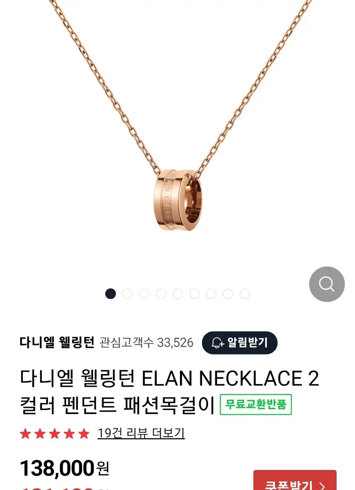The width and height of the screenshot is (355, 490).
Task: Show the seventh image indicator dot
Action: pos(211,294)
